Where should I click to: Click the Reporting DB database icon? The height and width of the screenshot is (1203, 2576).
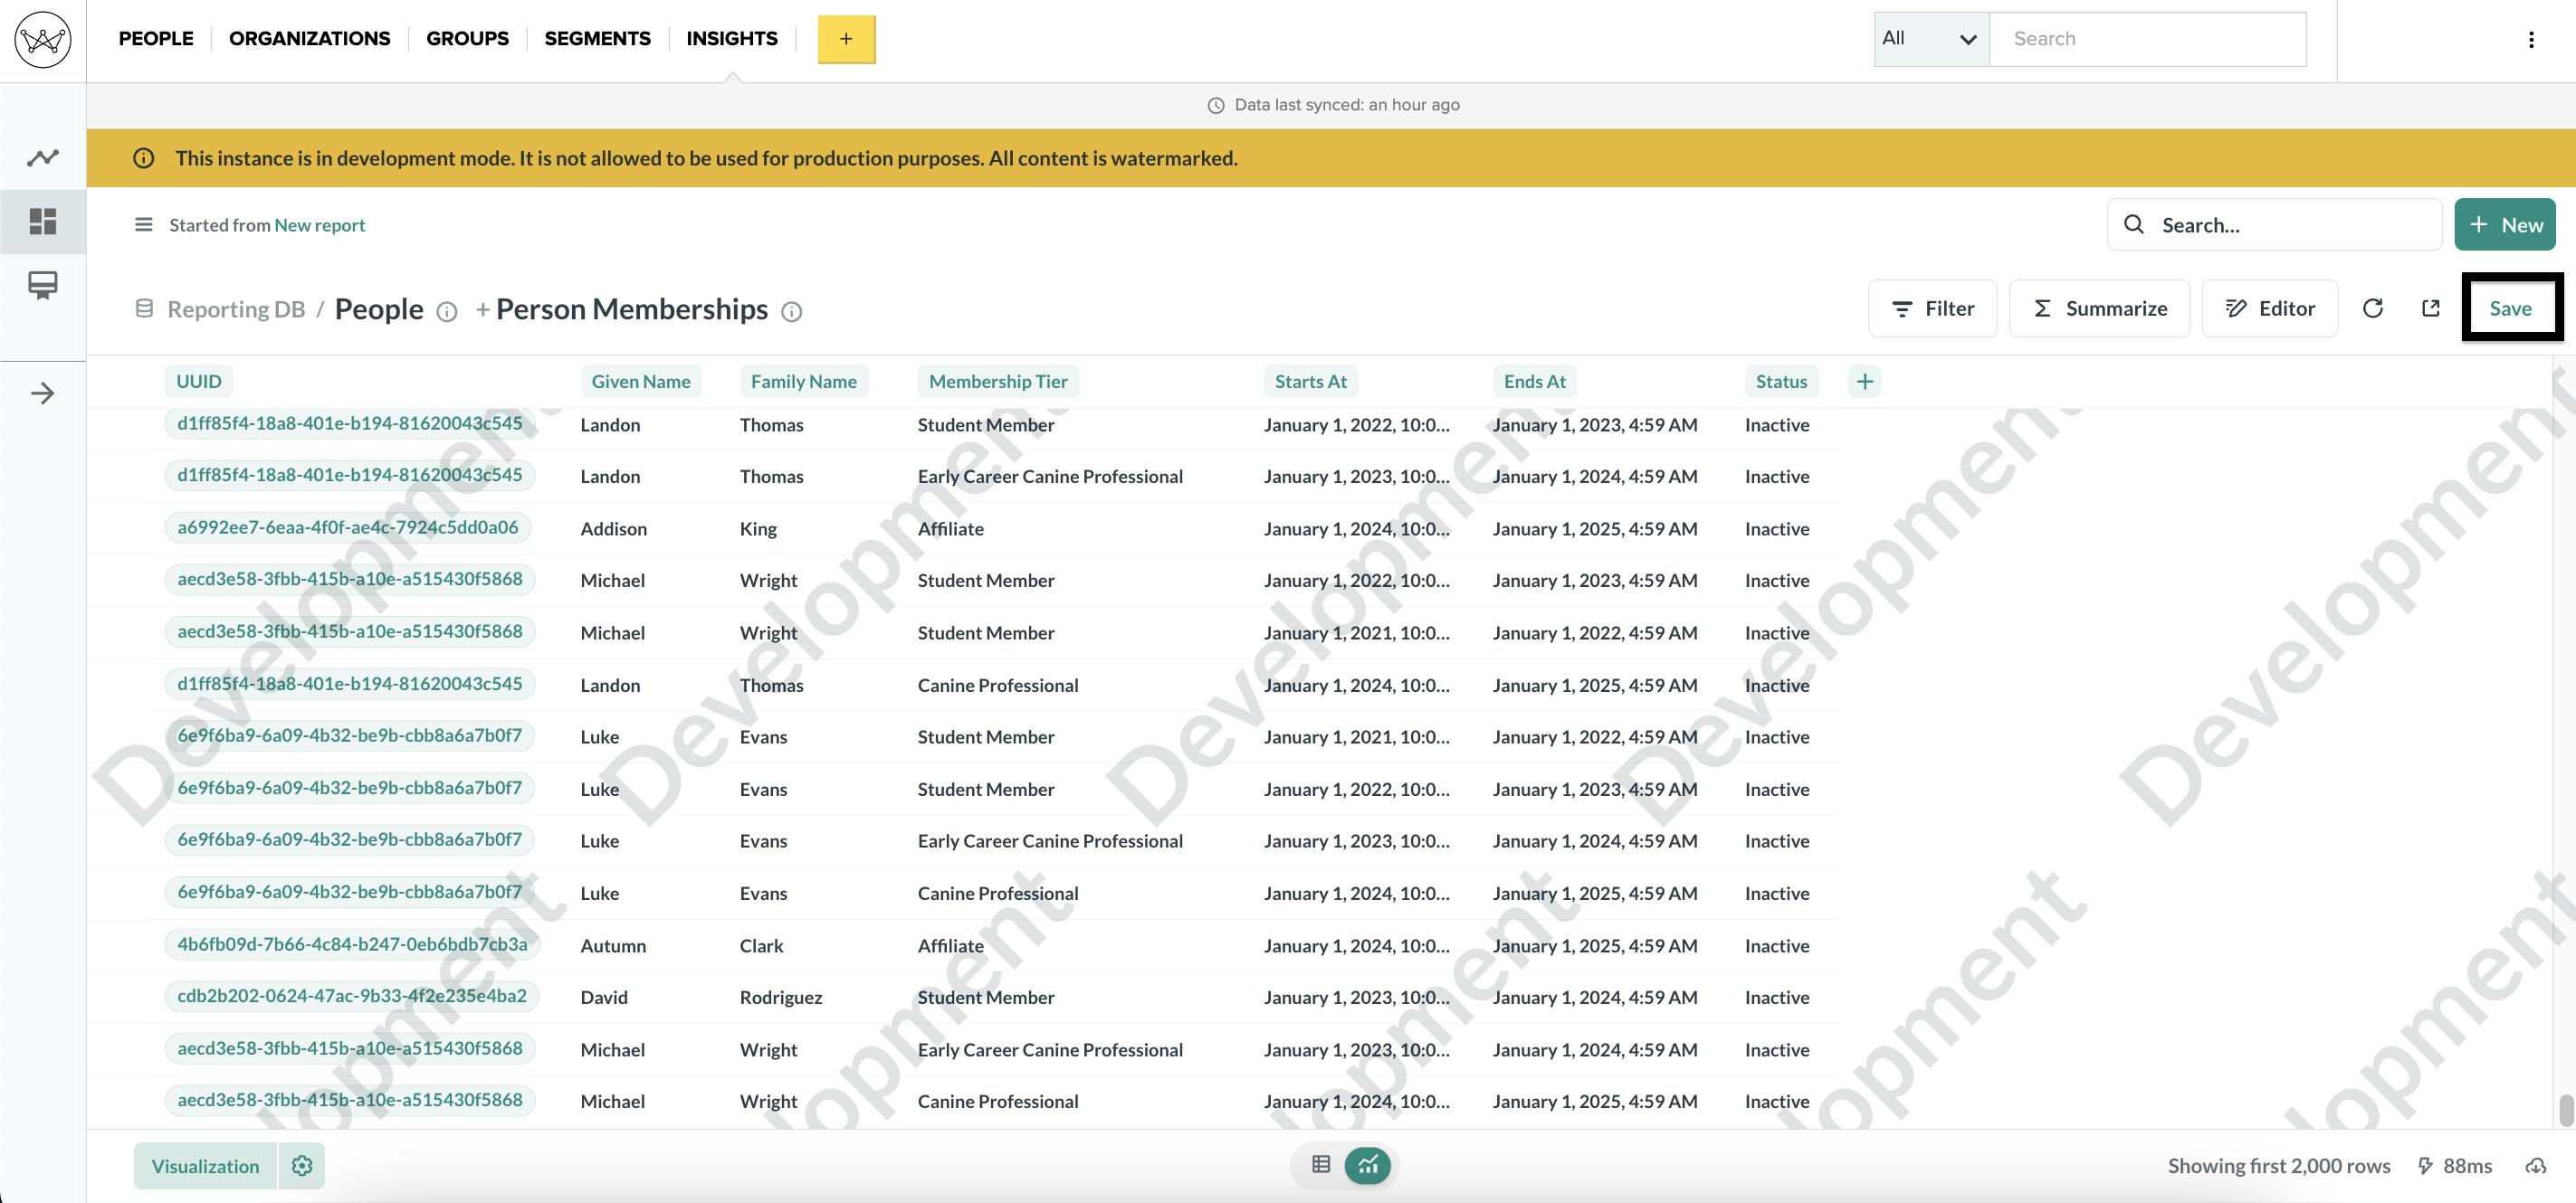144,308
